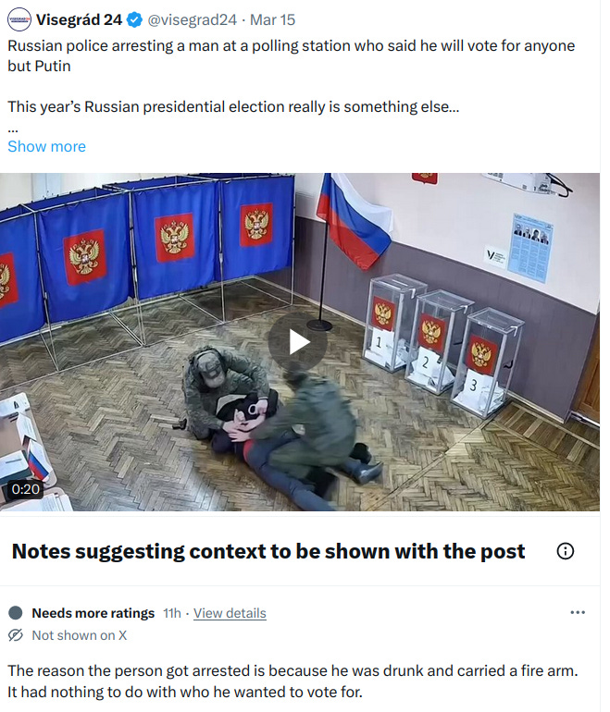
Task: Click the community note text about firearm
Action: tap(293, 681)
